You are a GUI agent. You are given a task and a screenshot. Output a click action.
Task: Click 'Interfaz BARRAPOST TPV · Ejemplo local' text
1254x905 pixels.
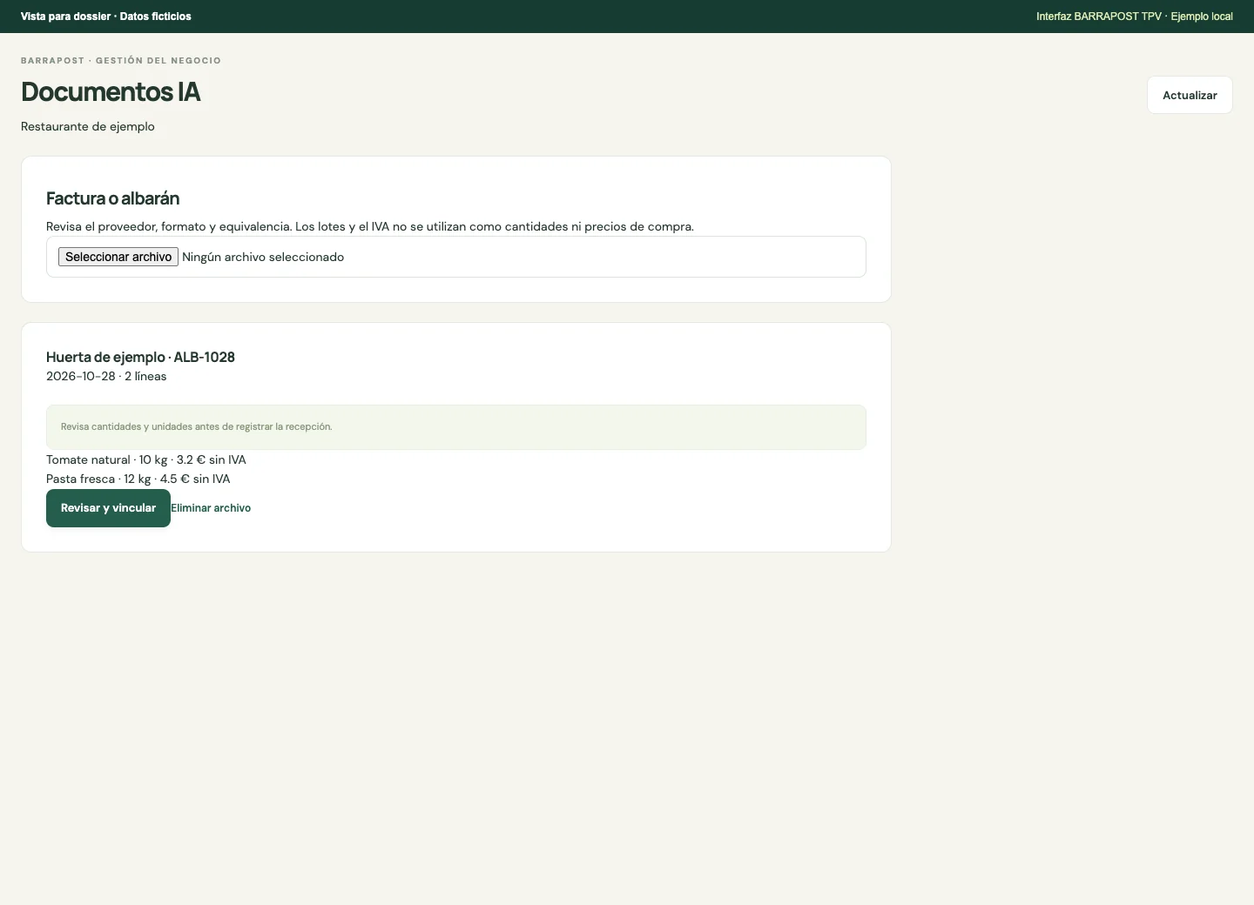pyautogui.click(x=1135, y=17)
